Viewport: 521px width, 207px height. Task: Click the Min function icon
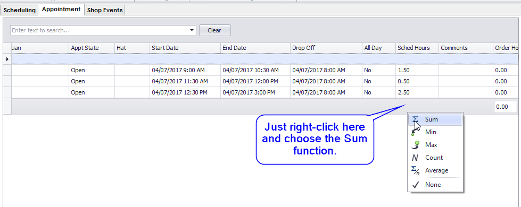(x=415, y=132)
